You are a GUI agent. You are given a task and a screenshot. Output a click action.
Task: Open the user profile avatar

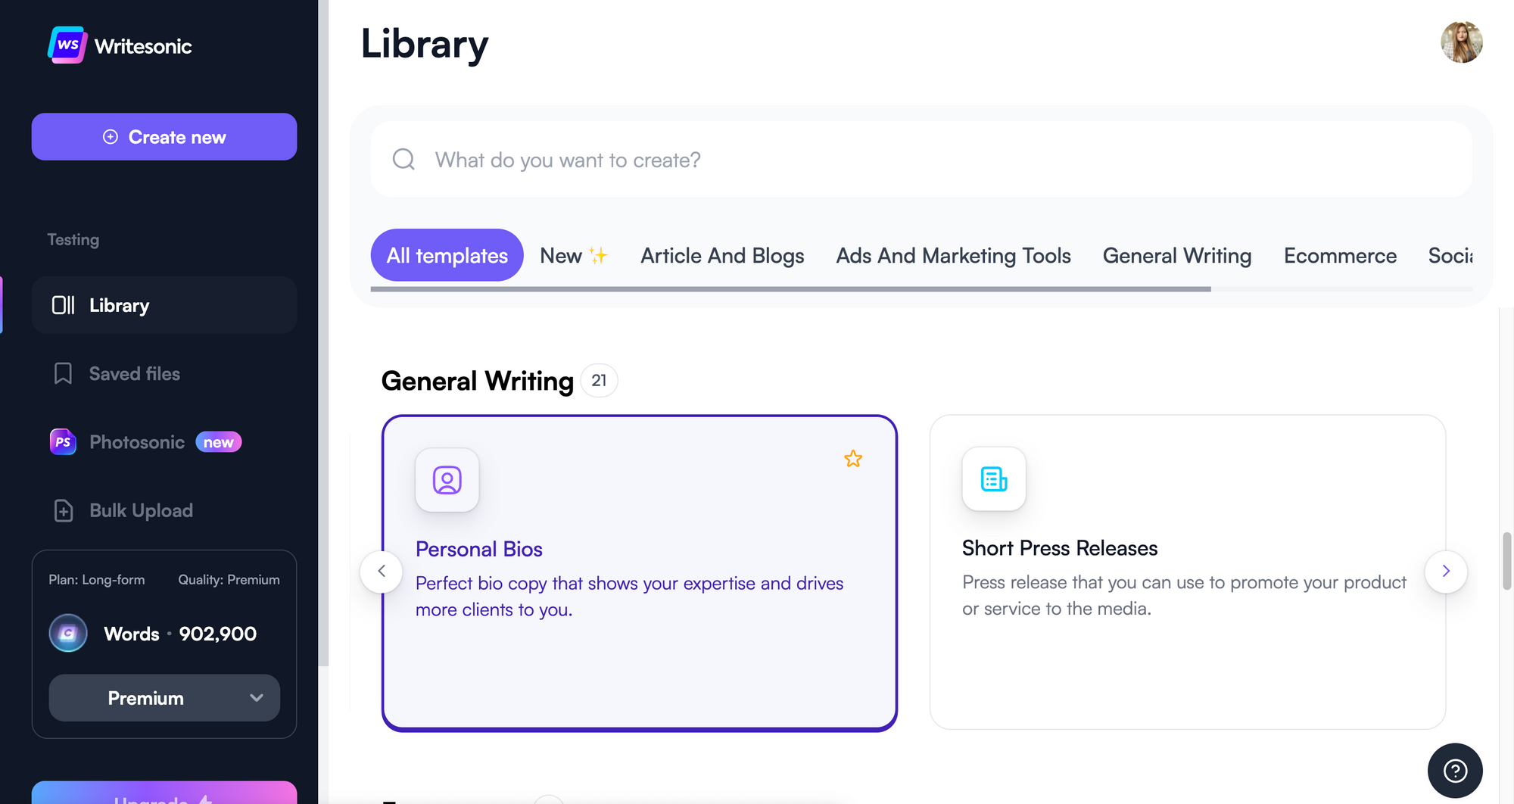[1461, 42]
